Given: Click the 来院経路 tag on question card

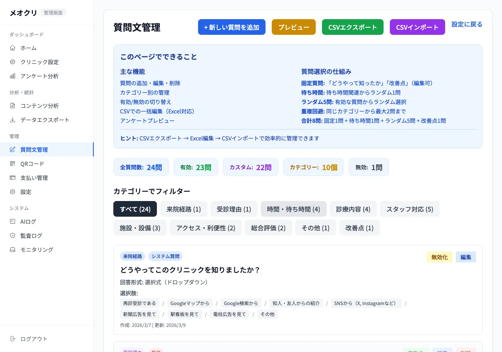Looking at the screenshot, I should point(133,256).
